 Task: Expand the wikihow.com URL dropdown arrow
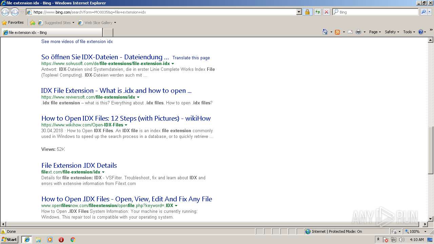[126, 125]
